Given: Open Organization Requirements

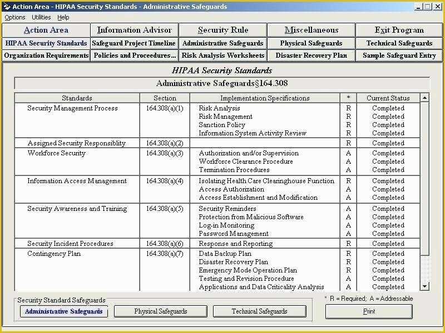Looking at the screenshot, I should tap(46, 56).
